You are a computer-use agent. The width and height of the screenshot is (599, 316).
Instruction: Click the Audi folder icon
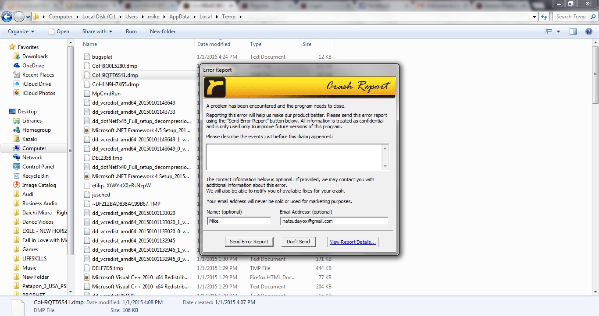click(17, 194)
